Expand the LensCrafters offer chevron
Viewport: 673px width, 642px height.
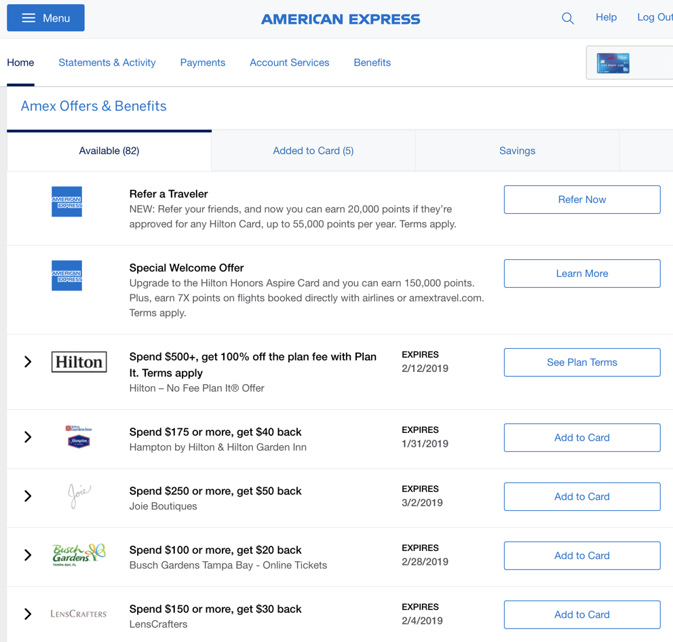(x=28, y=613)
